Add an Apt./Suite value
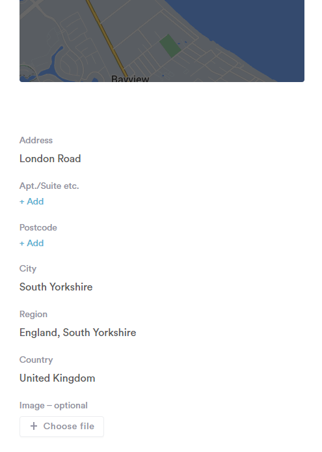Viewport: 322px width, 452px height. click(x=32, y=201)
